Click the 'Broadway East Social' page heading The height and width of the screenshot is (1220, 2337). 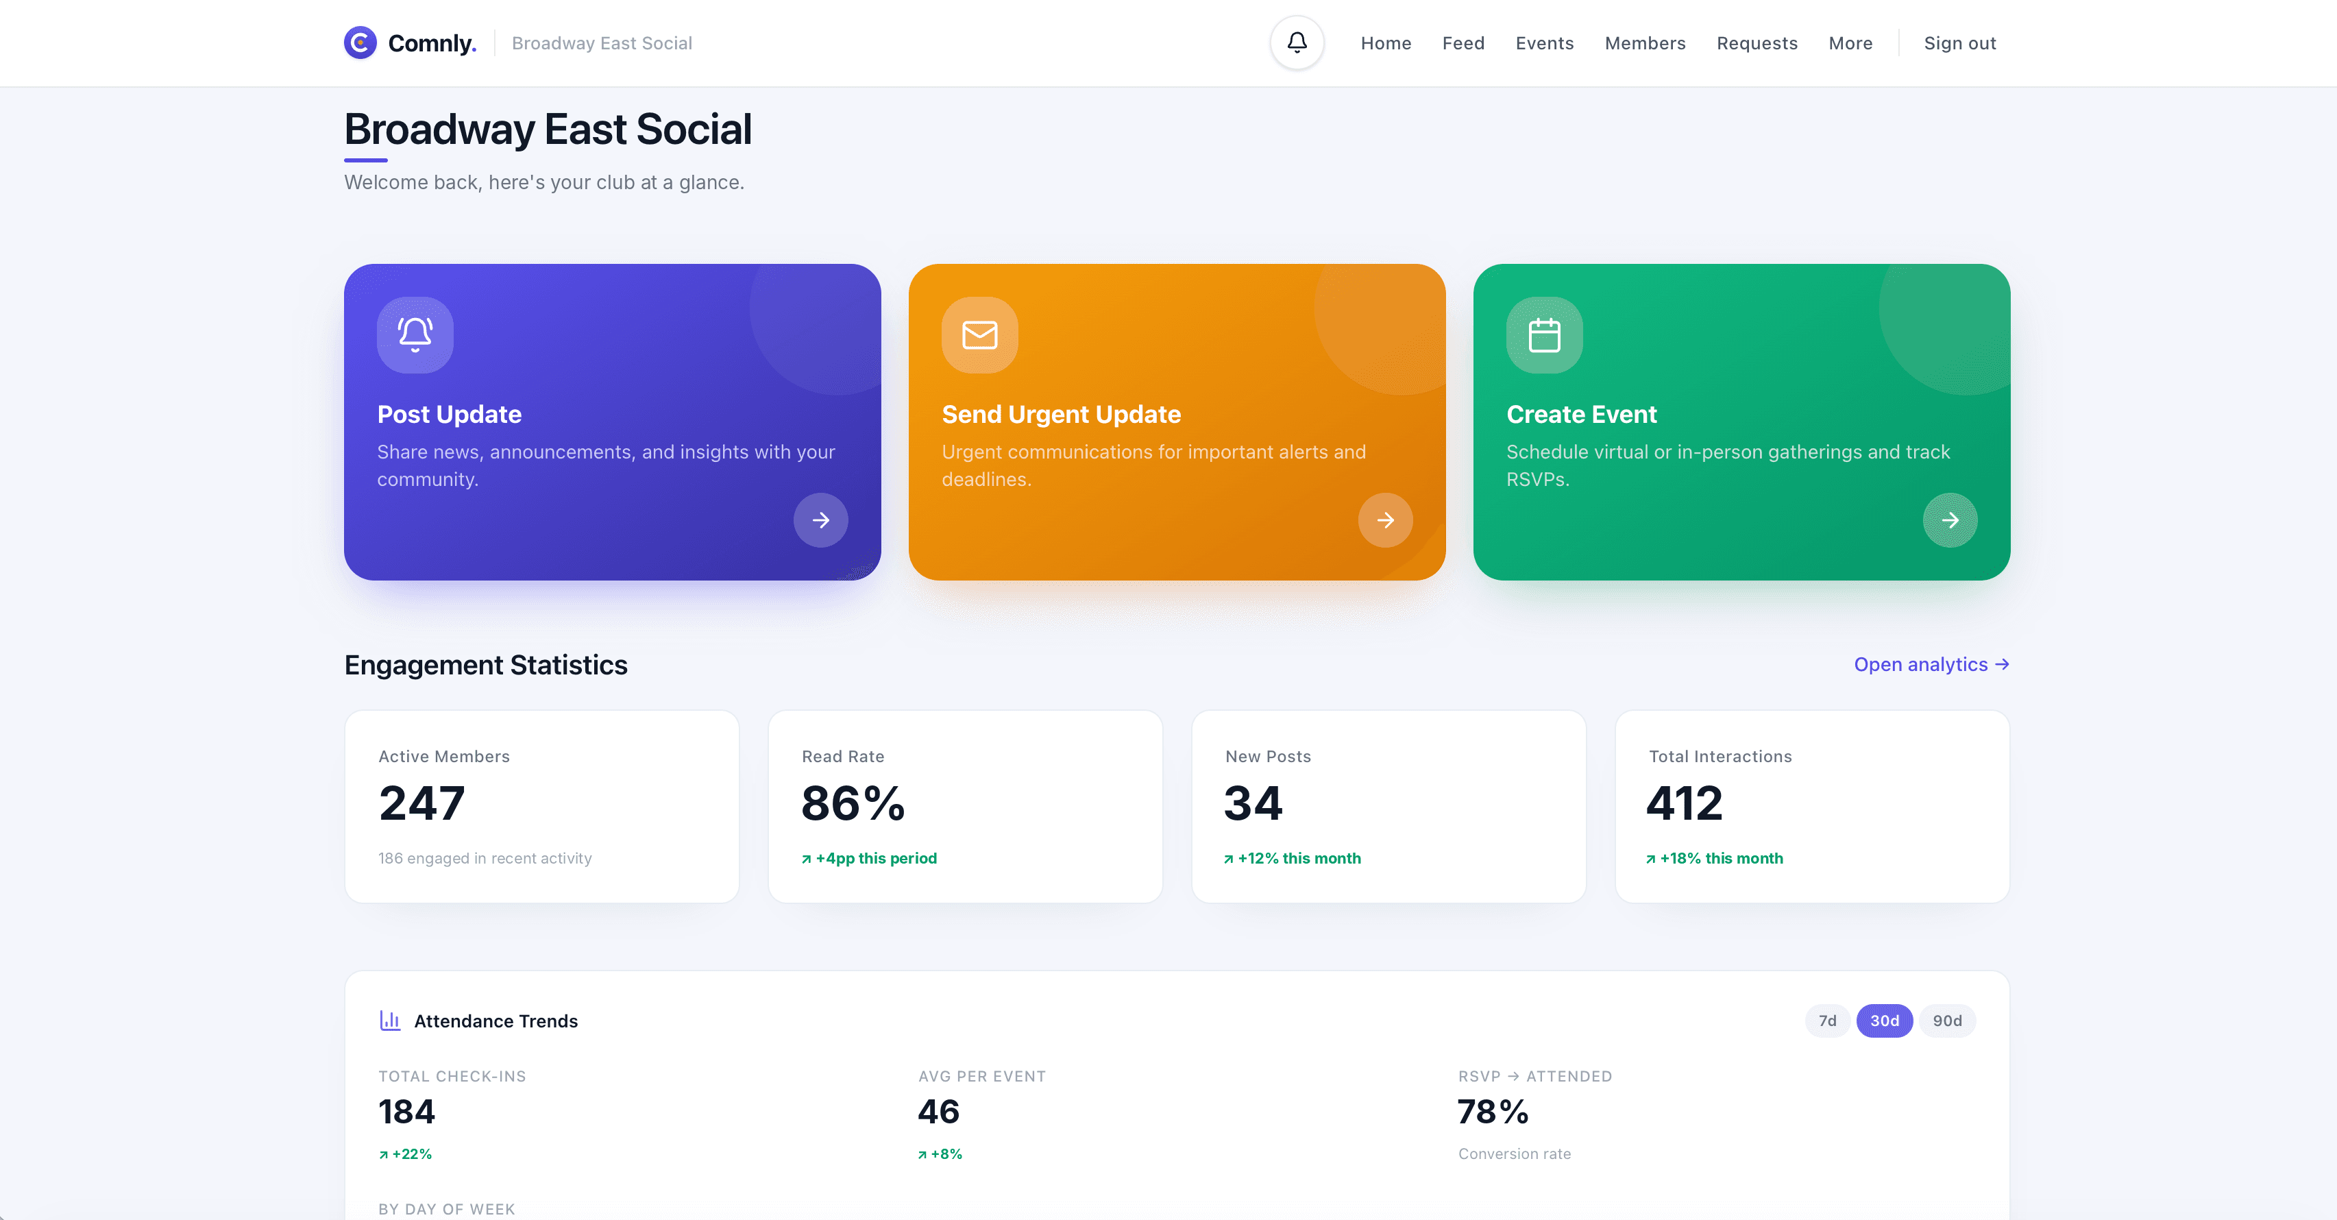click(548, 129)
